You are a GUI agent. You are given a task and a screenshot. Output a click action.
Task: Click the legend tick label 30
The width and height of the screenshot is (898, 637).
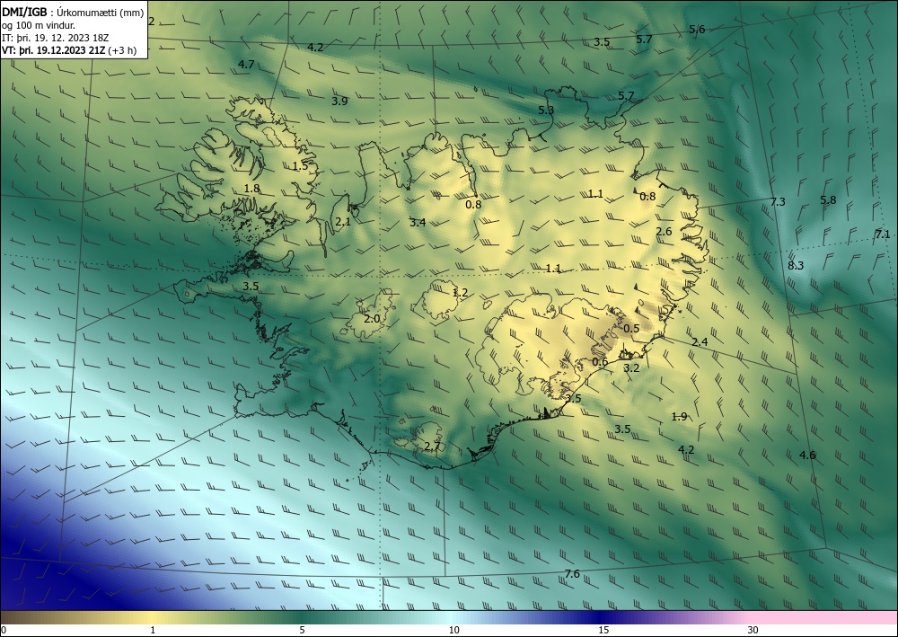[753, 630]
